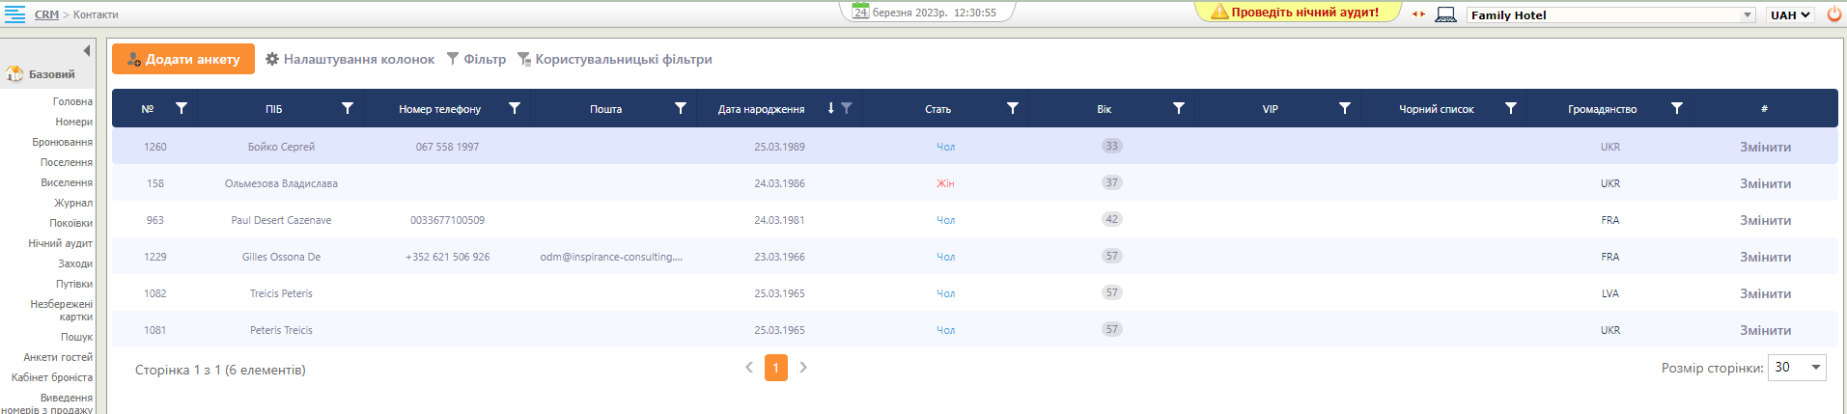
Task: Open filter on ПІБ column
Action: point(348,108)
